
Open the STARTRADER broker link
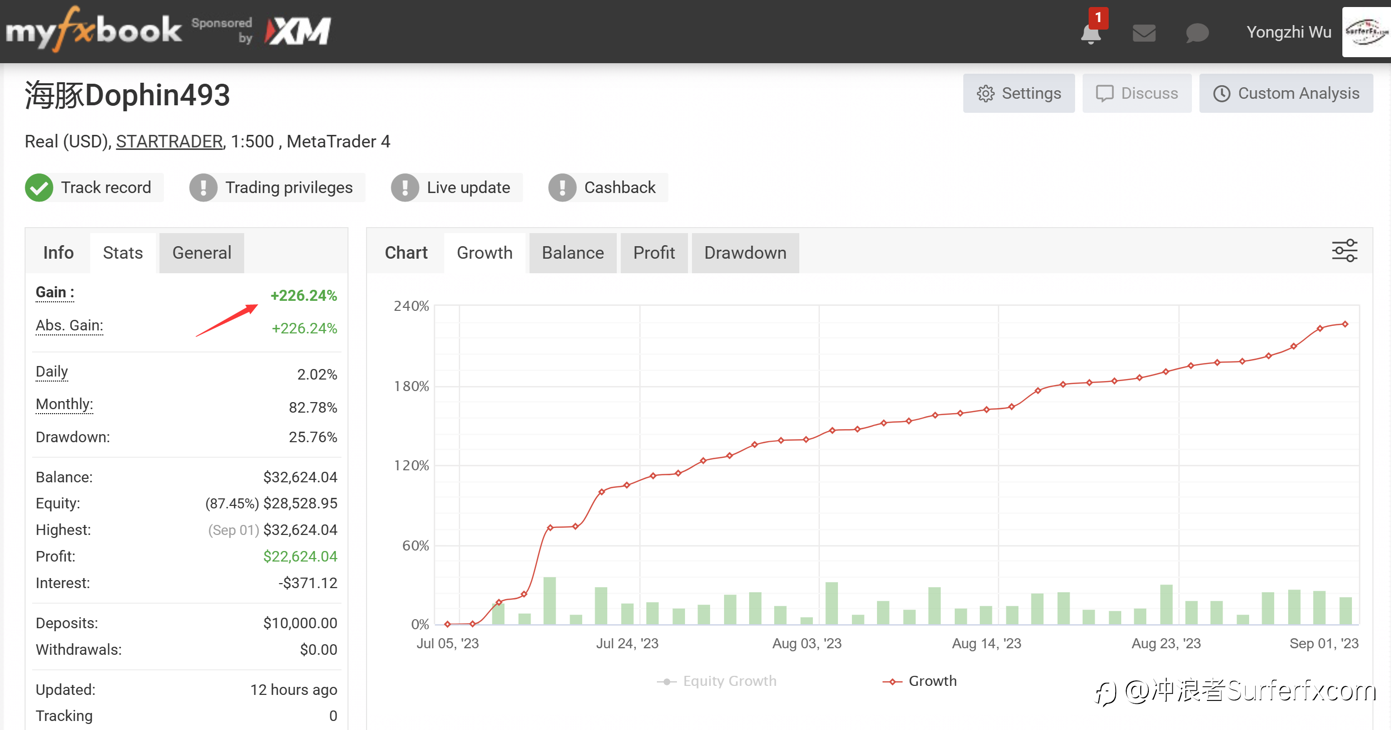tap(169, 141)
